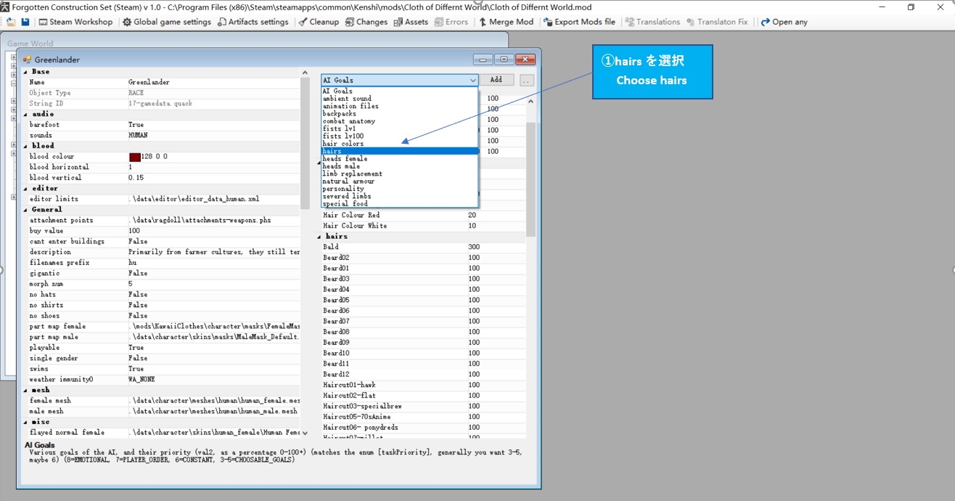Viewport: 955px width, 501px height.
Task: Open the Errors panel
Action: coord(451,22)
